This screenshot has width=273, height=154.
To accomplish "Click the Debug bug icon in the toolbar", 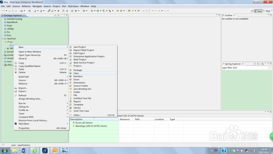I will click(92, 11).
